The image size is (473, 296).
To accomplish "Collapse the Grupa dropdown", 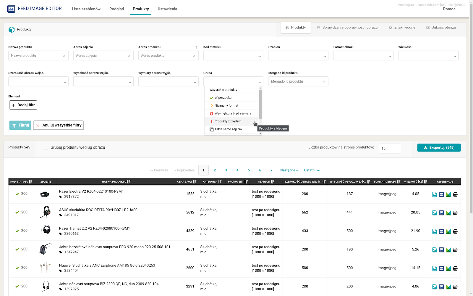I will tap(233, 82).
